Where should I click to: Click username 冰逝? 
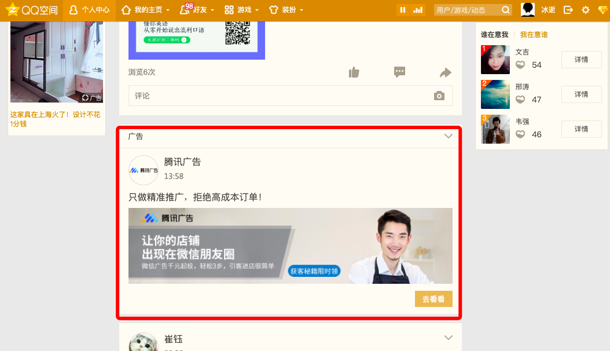548,10
